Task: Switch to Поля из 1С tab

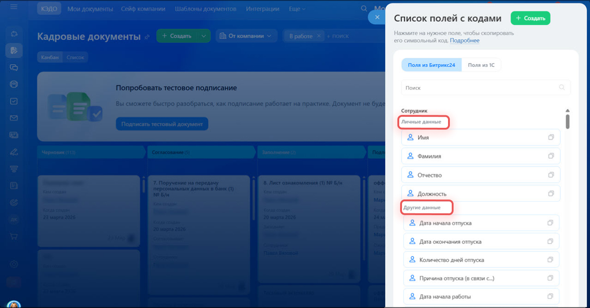Action: [481, 65]
